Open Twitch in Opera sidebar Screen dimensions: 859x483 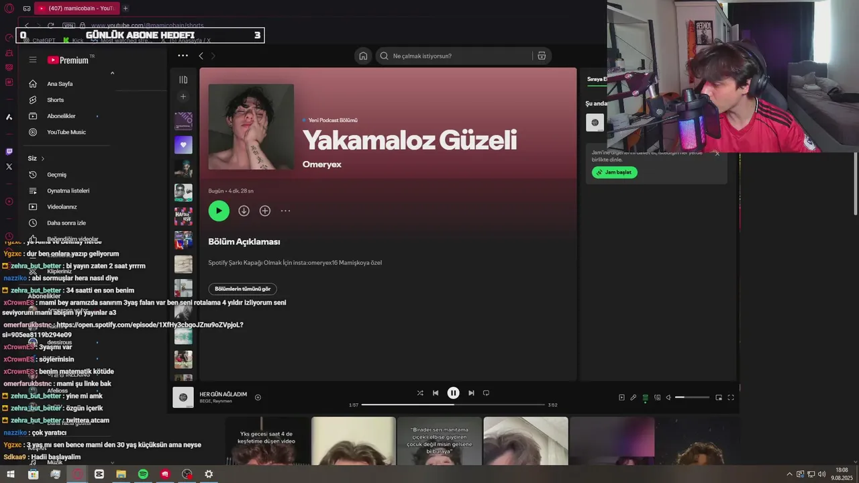(9, 152)
